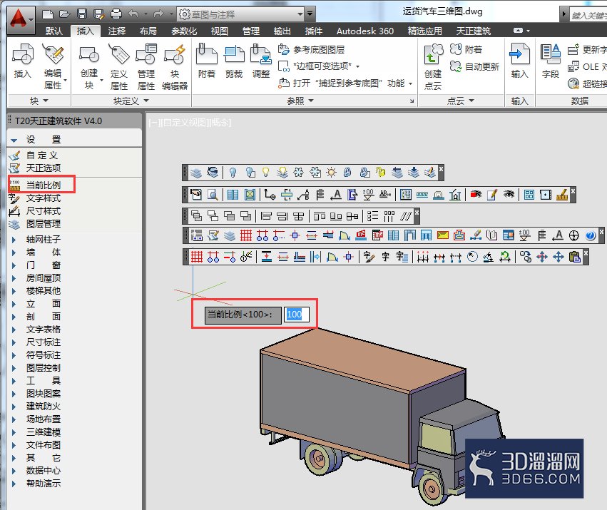Click the red m² area icon
This screenshot has height=510, width=607.
tap(361, 235)
